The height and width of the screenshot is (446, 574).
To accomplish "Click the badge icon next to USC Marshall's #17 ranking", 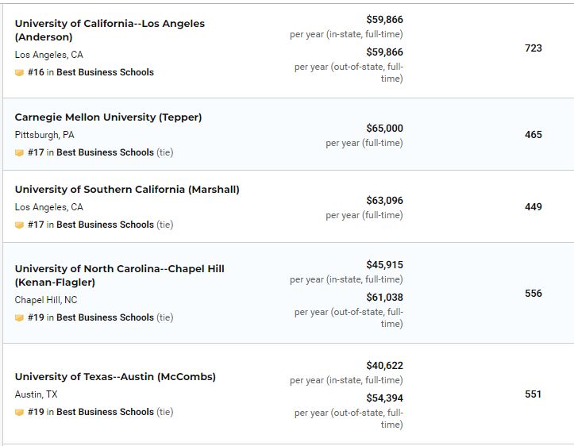I will 19,225.
